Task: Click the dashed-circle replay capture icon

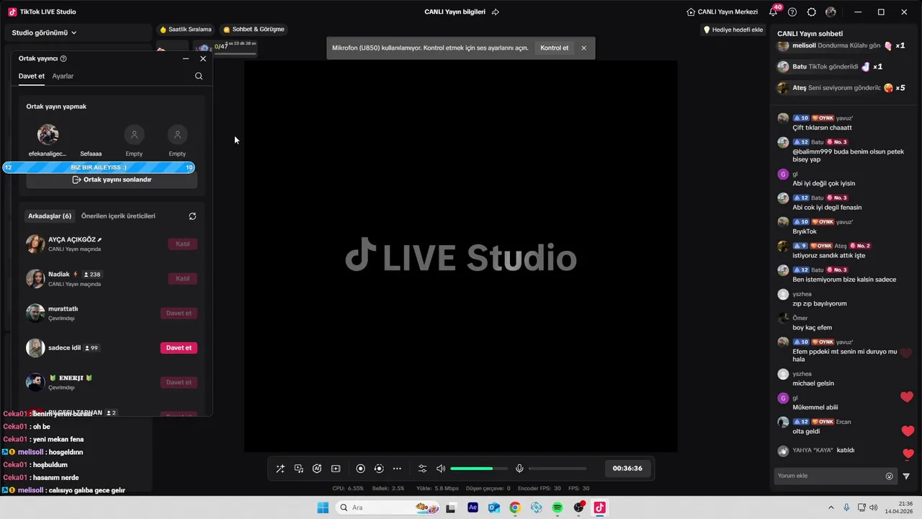Action: click(379, 469)
